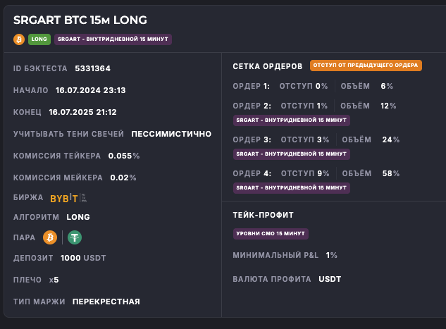Click the green LONG badge
Screen dimensions: 446x329
point(39,39)
